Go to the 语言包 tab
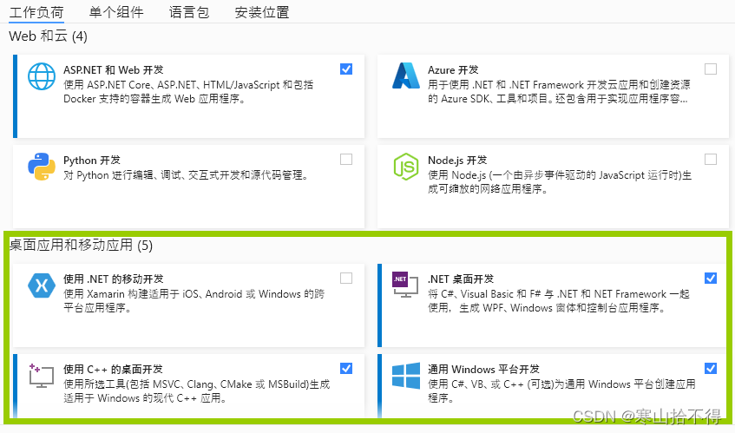Screen dimensions: 735x433 pos(189,12)
